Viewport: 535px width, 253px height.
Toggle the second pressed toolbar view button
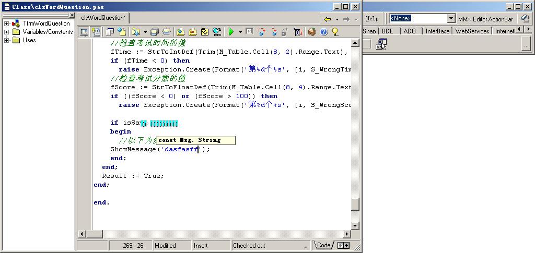point(96,32)
